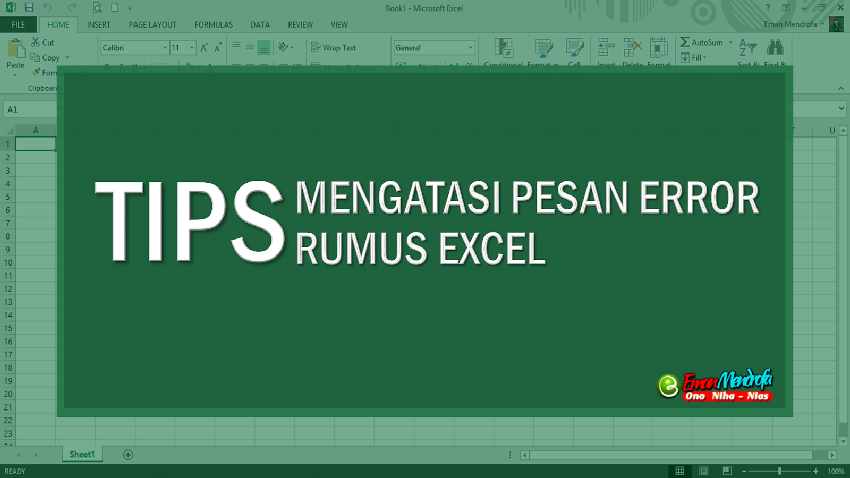This screenshot has height=478, width=850.
Task: Copy the selected cells
Action: [x=36, y=57]
